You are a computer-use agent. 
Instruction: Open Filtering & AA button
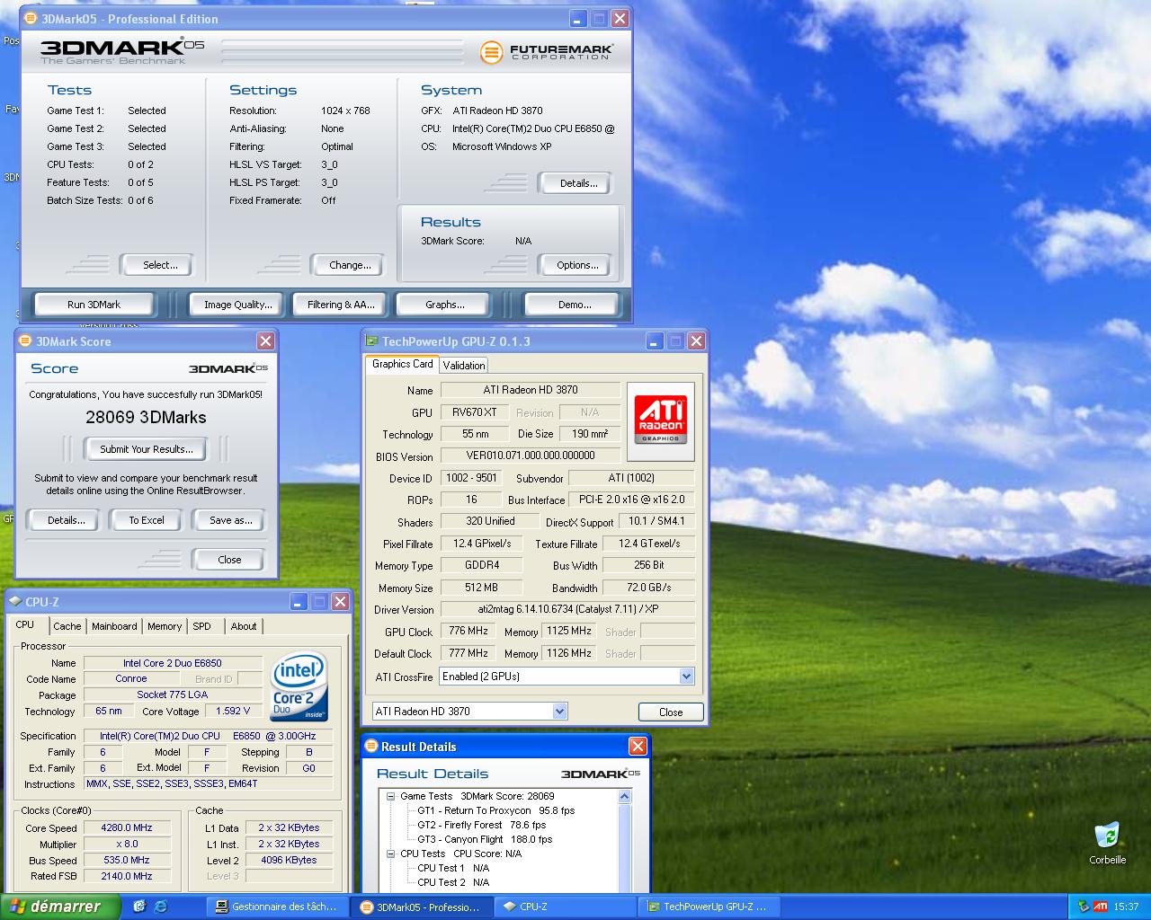point(341,305)
